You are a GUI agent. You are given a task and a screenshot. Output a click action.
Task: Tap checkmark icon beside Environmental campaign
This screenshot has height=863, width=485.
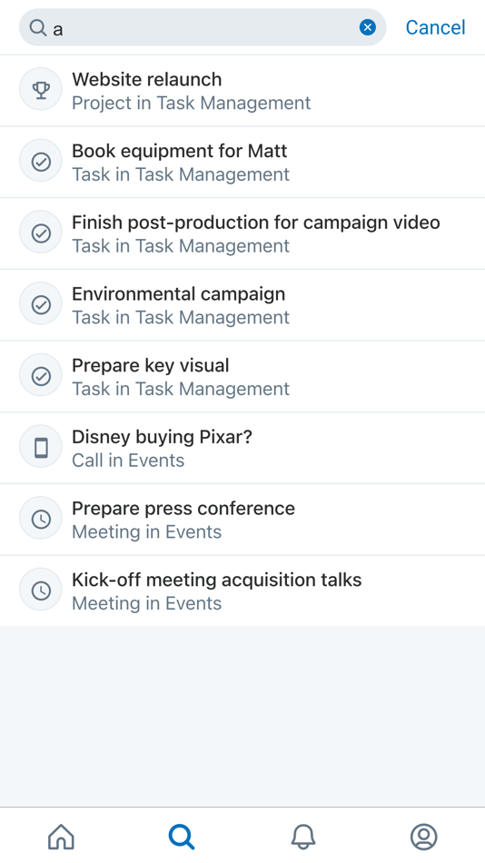[x=41, y=303]
